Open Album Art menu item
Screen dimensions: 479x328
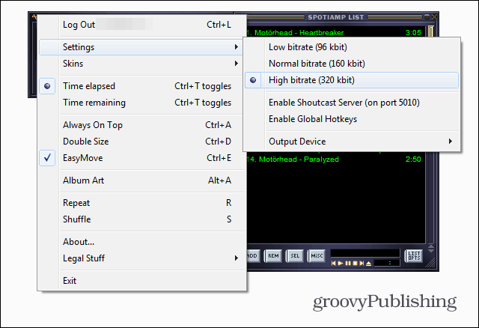coord(141,180)
